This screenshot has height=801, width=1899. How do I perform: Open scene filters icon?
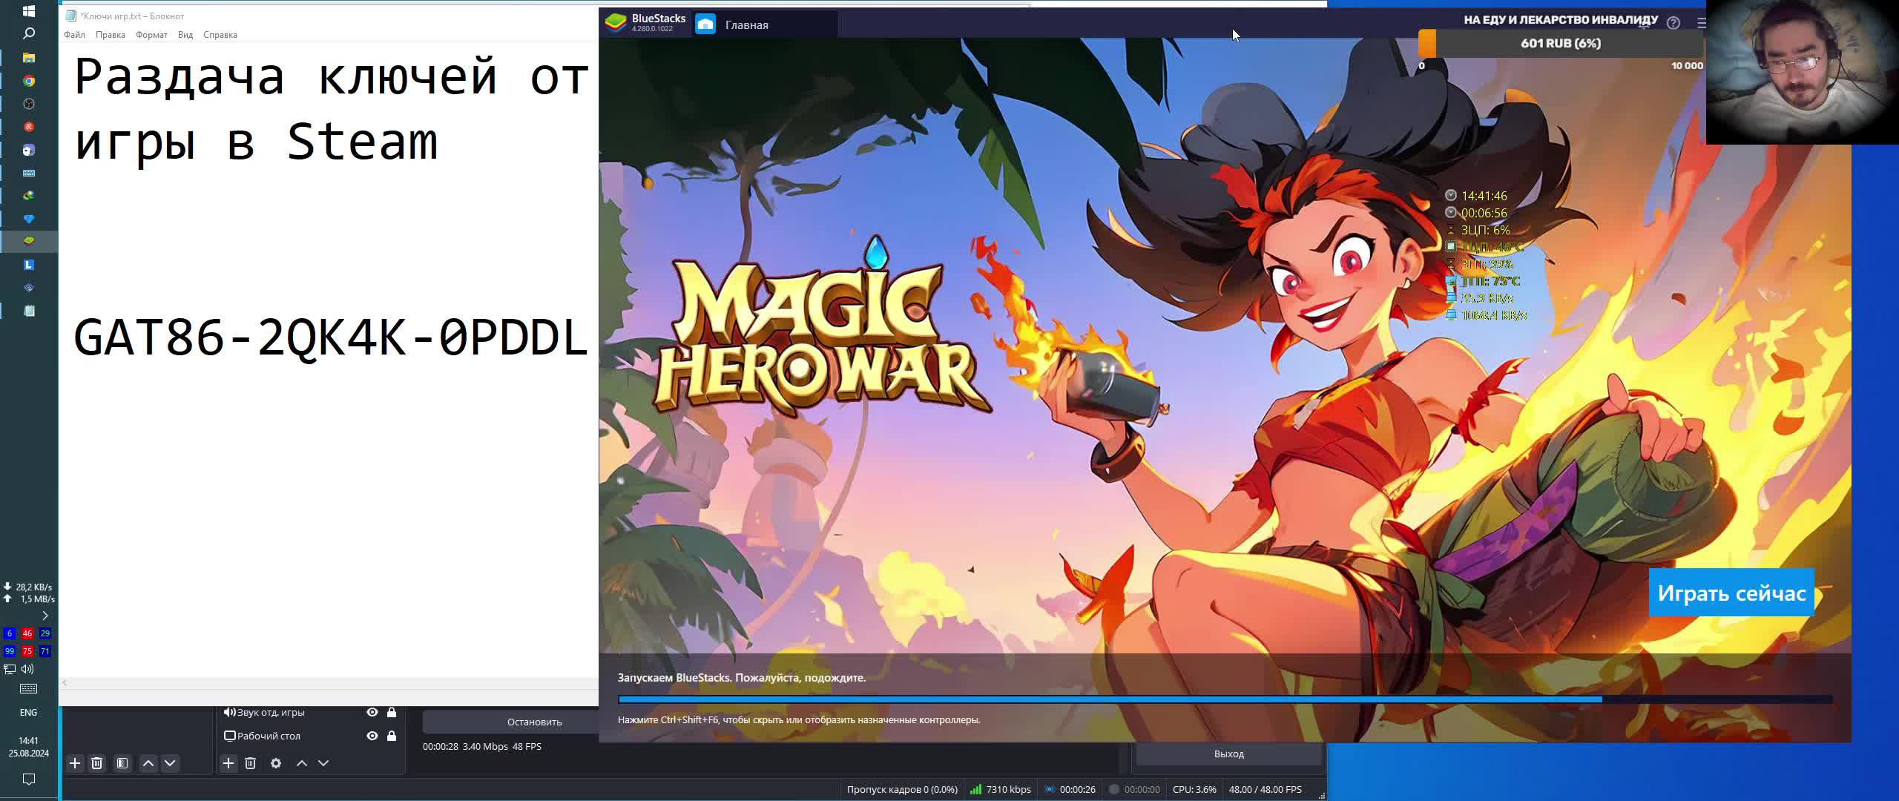(122, 763)
